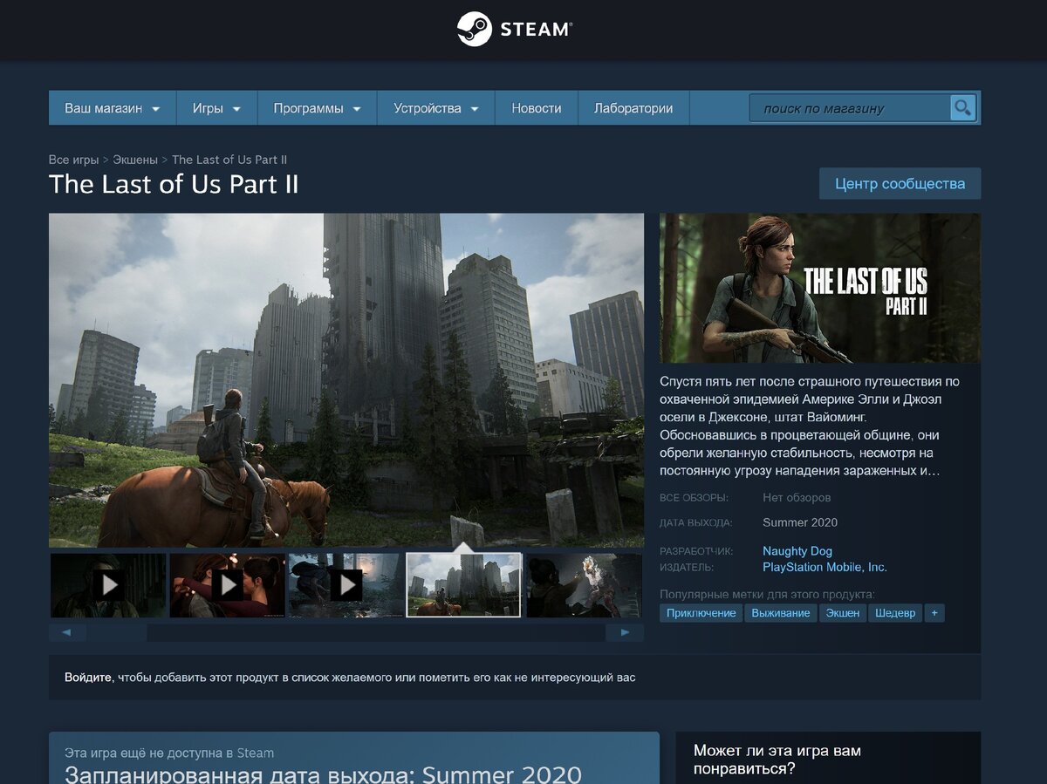Open the Новости tab
This screenshot has width=1047, height=784.
(x=537, y=108)
